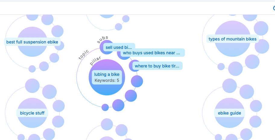
Task: Select topmost sub-bubble in bicycle stuff cluster
Action: (x=32, y=86)
